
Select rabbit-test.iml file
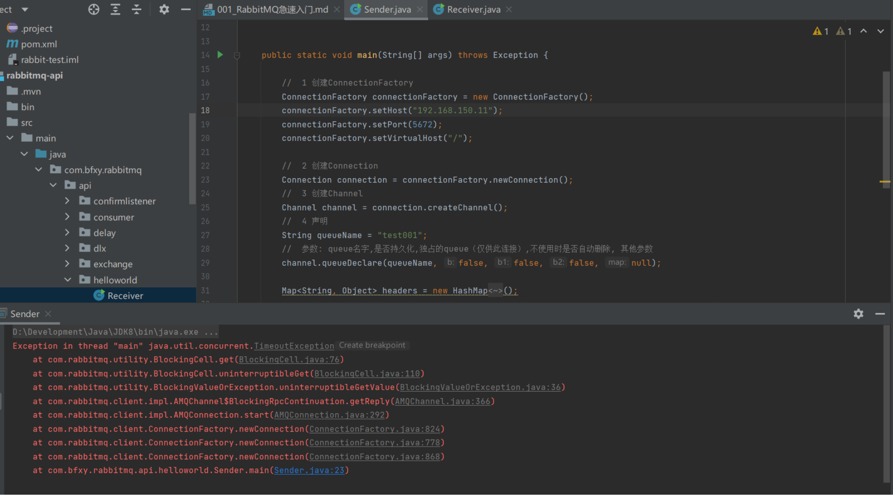click(x=50, y=60)
